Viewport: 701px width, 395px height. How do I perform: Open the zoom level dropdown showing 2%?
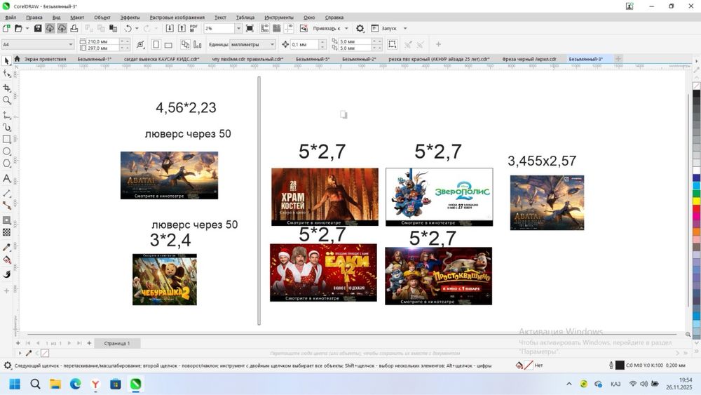coord(238,29)
